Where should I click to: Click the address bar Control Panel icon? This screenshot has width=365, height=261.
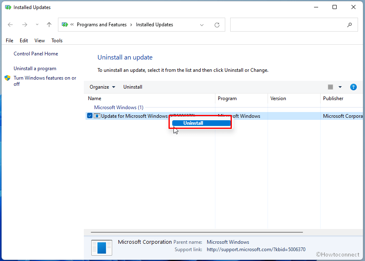pos(65,25)
